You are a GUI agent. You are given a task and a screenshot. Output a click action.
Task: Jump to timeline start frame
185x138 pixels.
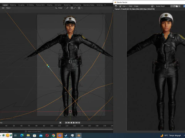pos(66,123)
